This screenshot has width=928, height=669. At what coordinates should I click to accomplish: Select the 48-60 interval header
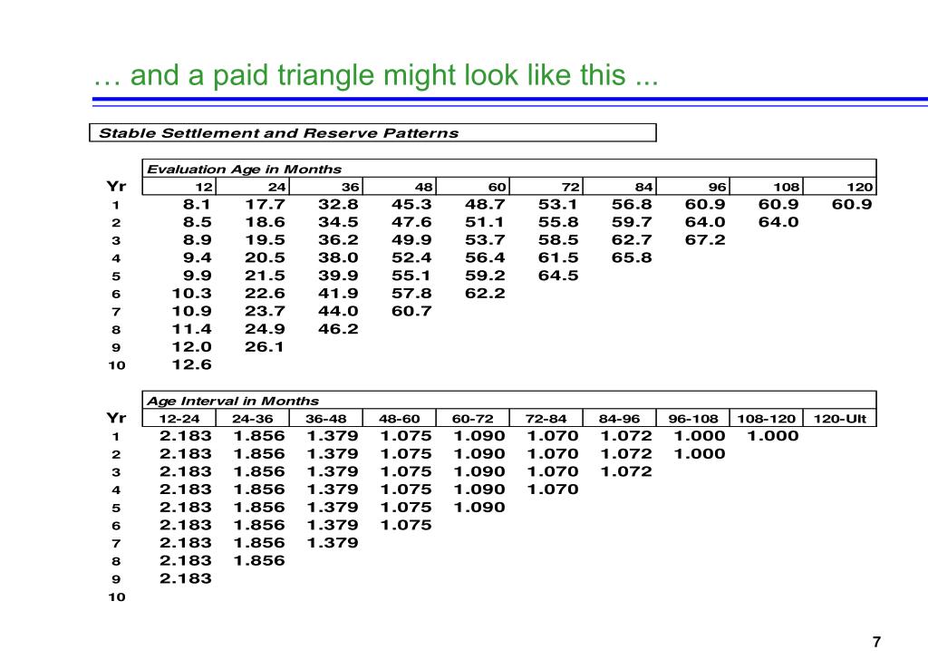click(x=400, y=419)
